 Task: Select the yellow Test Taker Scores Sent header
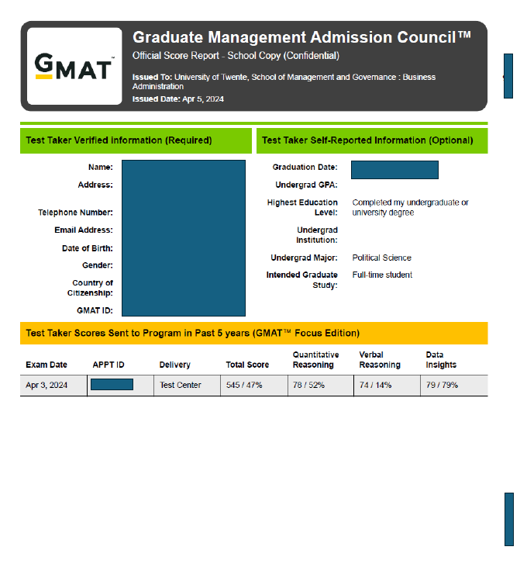(193, 333)
